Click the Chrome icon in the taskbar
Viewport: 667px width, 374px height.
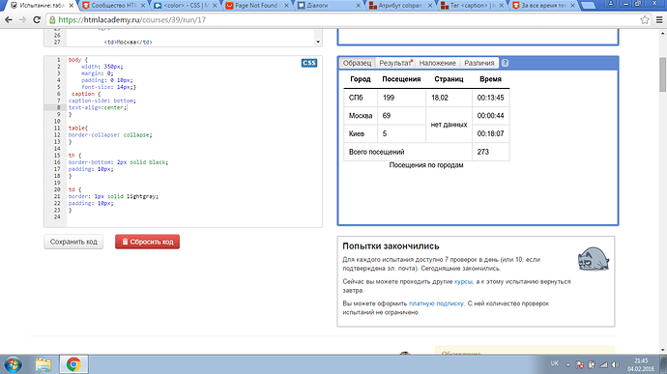(73, 364)
